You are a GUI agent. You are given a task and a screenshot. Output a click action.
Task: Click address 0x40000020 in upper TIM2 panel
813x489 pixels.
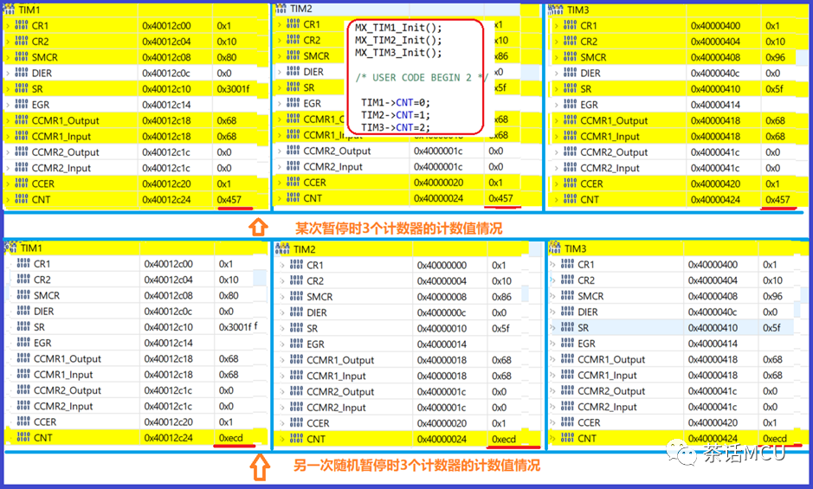click(x=439, y=183)
